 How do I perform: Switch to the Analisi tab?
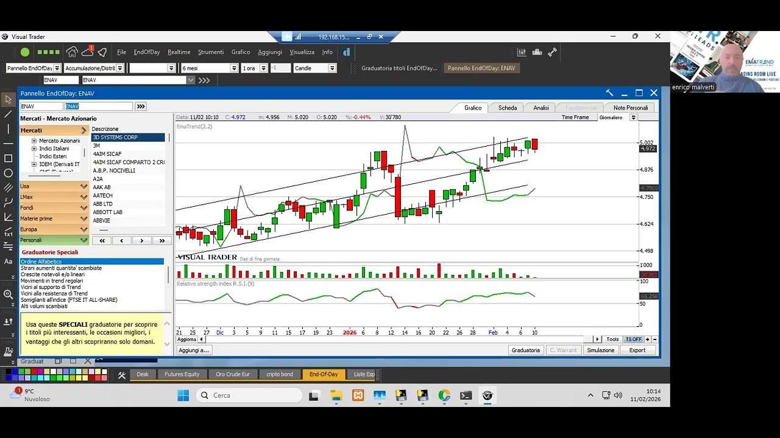pyautogui.click(x=541, y=108)
